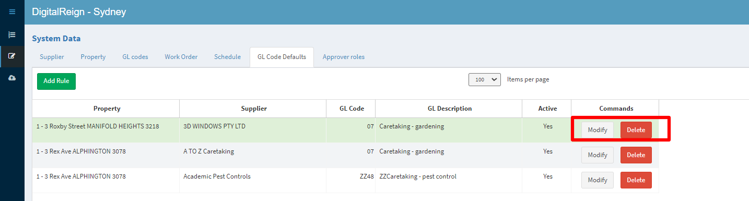Viewport: 749px width, 201px height.
Task: Delete the A TO Z Caretaking rule
Action: click(x=636, y=155)
